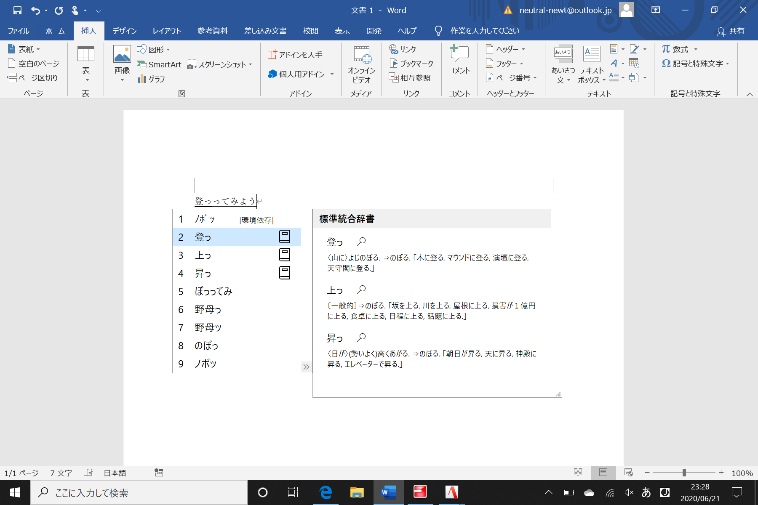Undo the last action
The width and height of the screenshot is (758, 505).
tap(35, 10)
